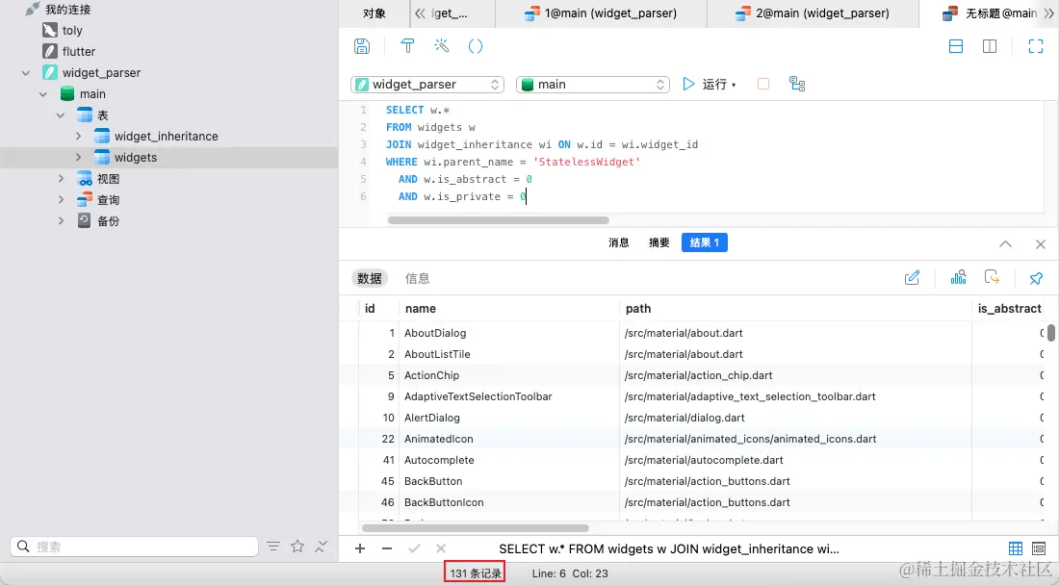This screenshot has height=585, width=1059.
Task: Apply changes checkmark icon
Action: 414,548
